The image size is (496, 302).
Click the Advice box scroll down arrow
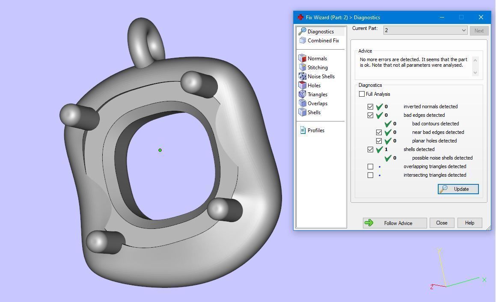coord(475,73)
